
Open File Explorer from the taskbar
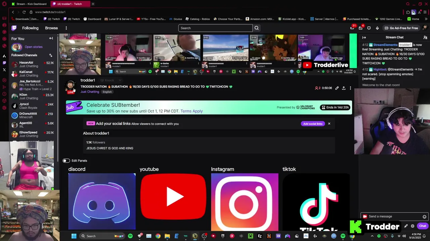coord(167,236)
